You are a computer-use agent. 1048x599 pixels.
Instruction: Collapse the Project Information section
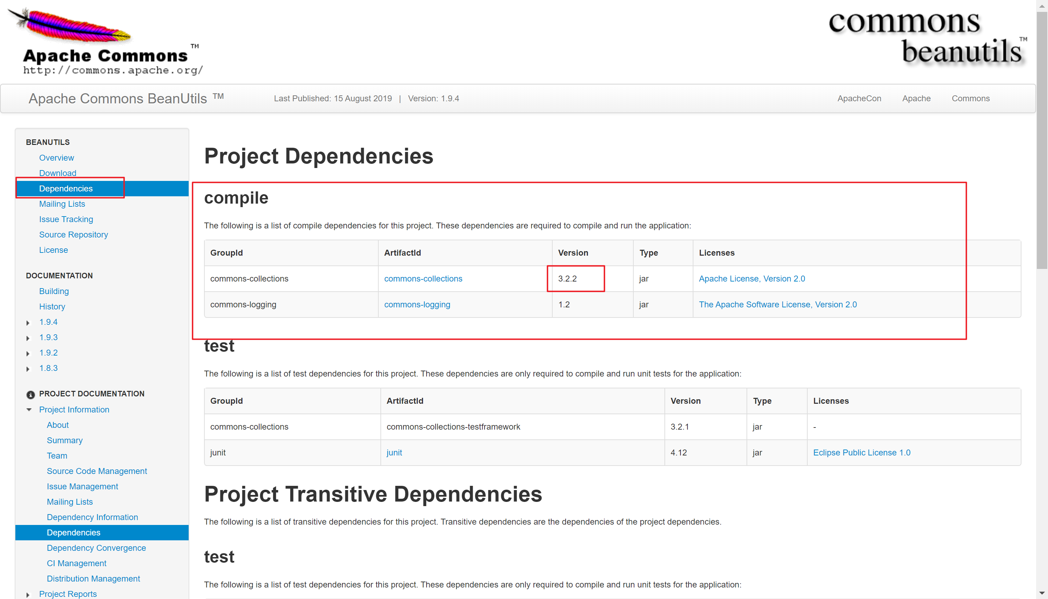pos(29,410)
